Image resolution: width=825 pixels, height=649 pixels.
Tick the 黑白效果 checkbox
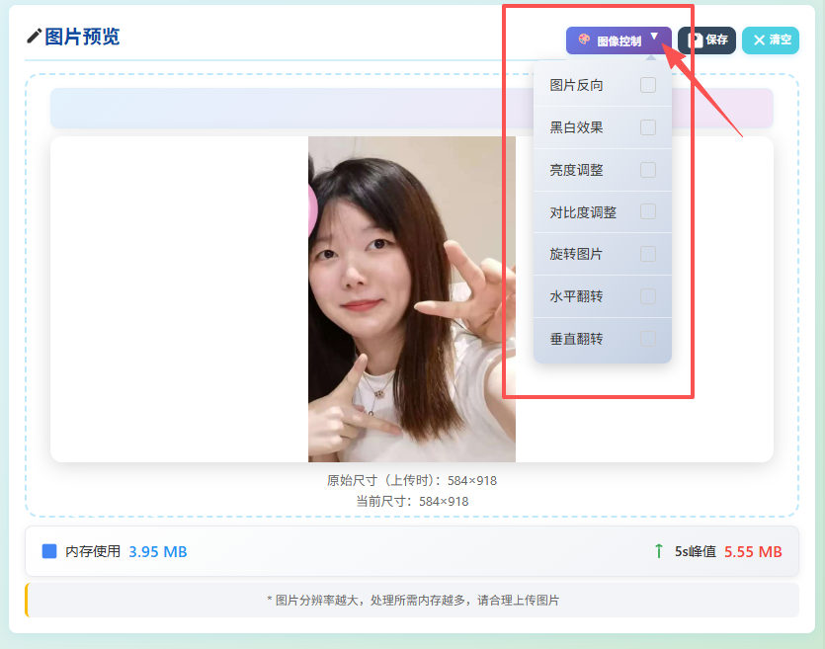click(x=648, y=127)
